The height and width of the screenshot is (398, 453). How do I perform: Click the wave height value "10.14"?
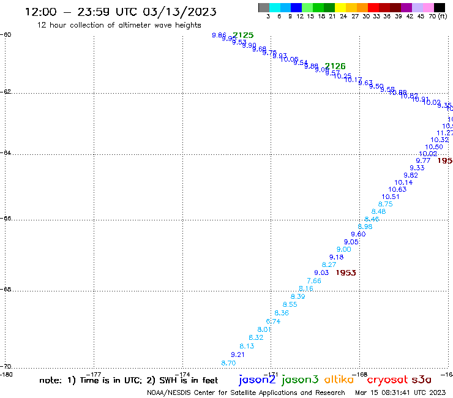point(403,182)
